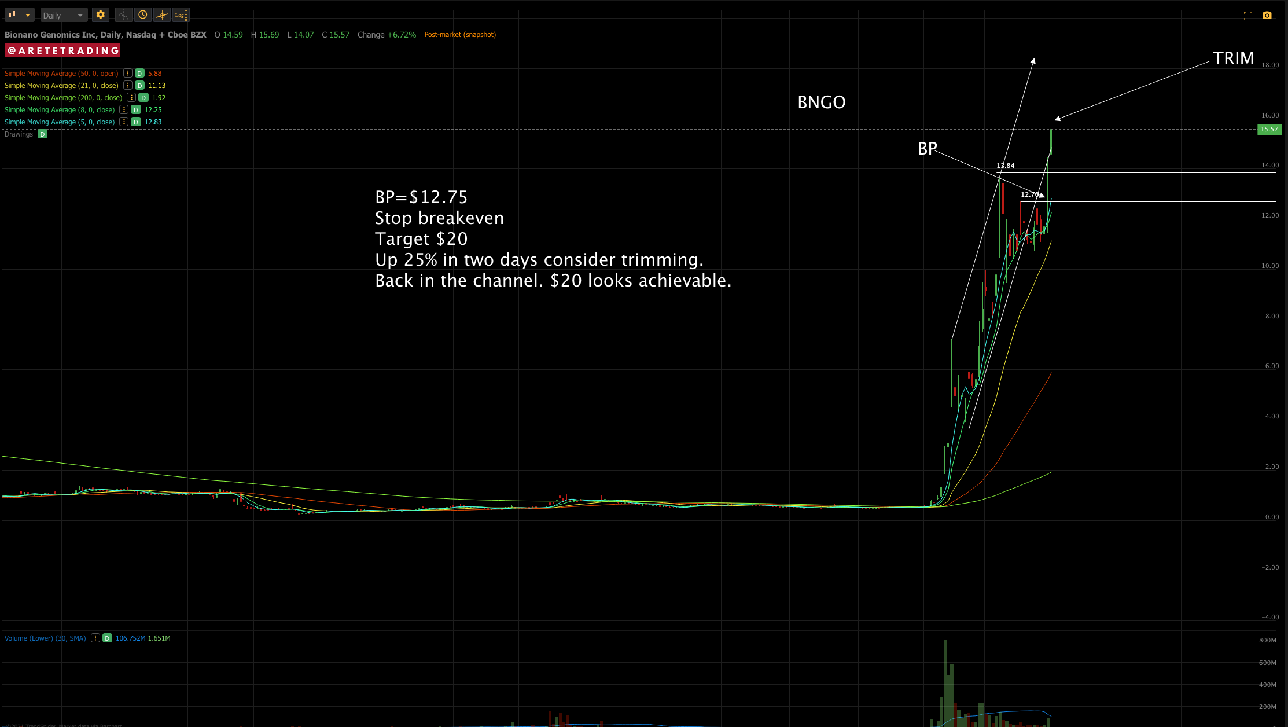Open chart settings gear
The width and height of the screenshot is (1288, 727).
(x=101, y=15)
